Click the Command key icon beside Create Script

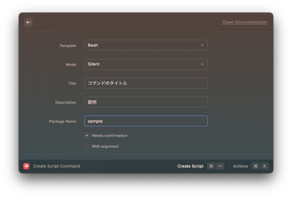click(211, 166)
